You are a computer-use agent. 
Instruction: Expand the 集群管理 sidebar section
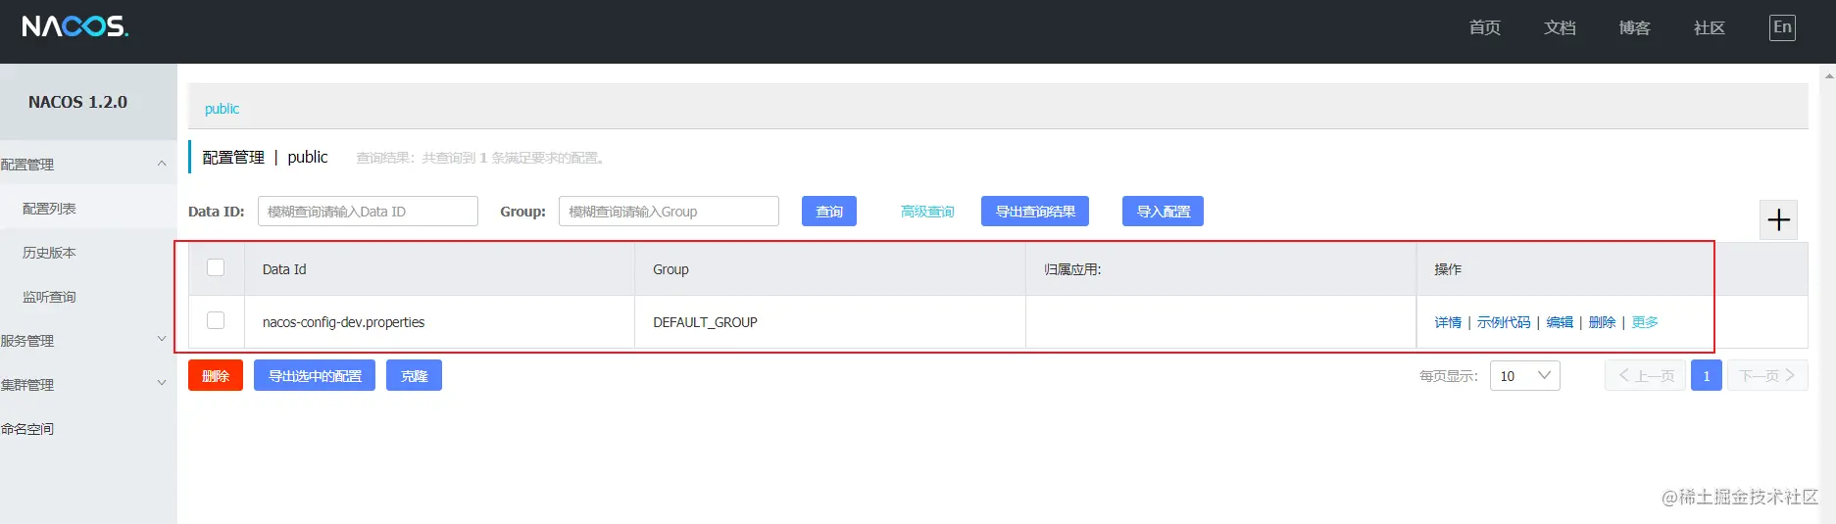tap(162, 383)
